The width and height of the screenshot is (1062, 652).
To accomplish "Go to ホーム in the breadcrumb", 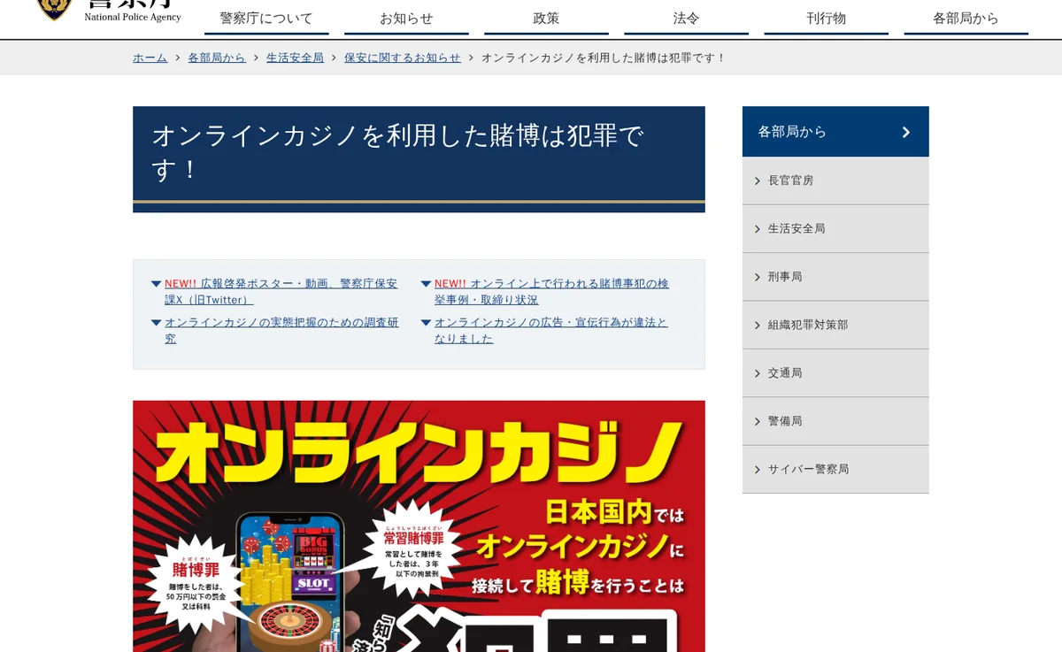I will 150,58.
